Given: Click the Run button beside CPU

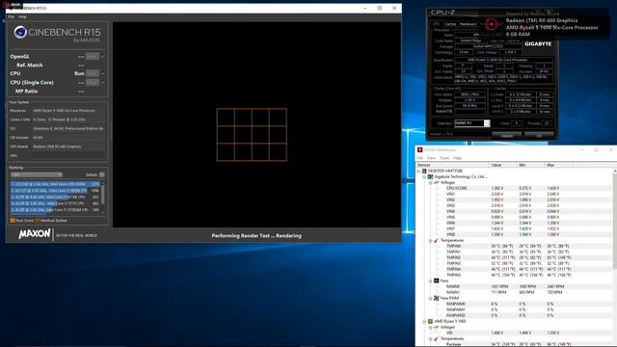Looking at the screenshot, I should (93, 73).
